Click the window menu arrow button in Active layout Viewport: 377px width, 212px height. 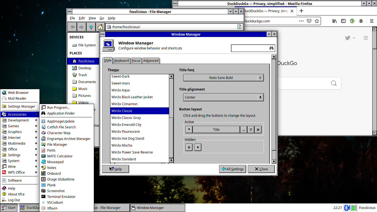click(x=189, y=130)
